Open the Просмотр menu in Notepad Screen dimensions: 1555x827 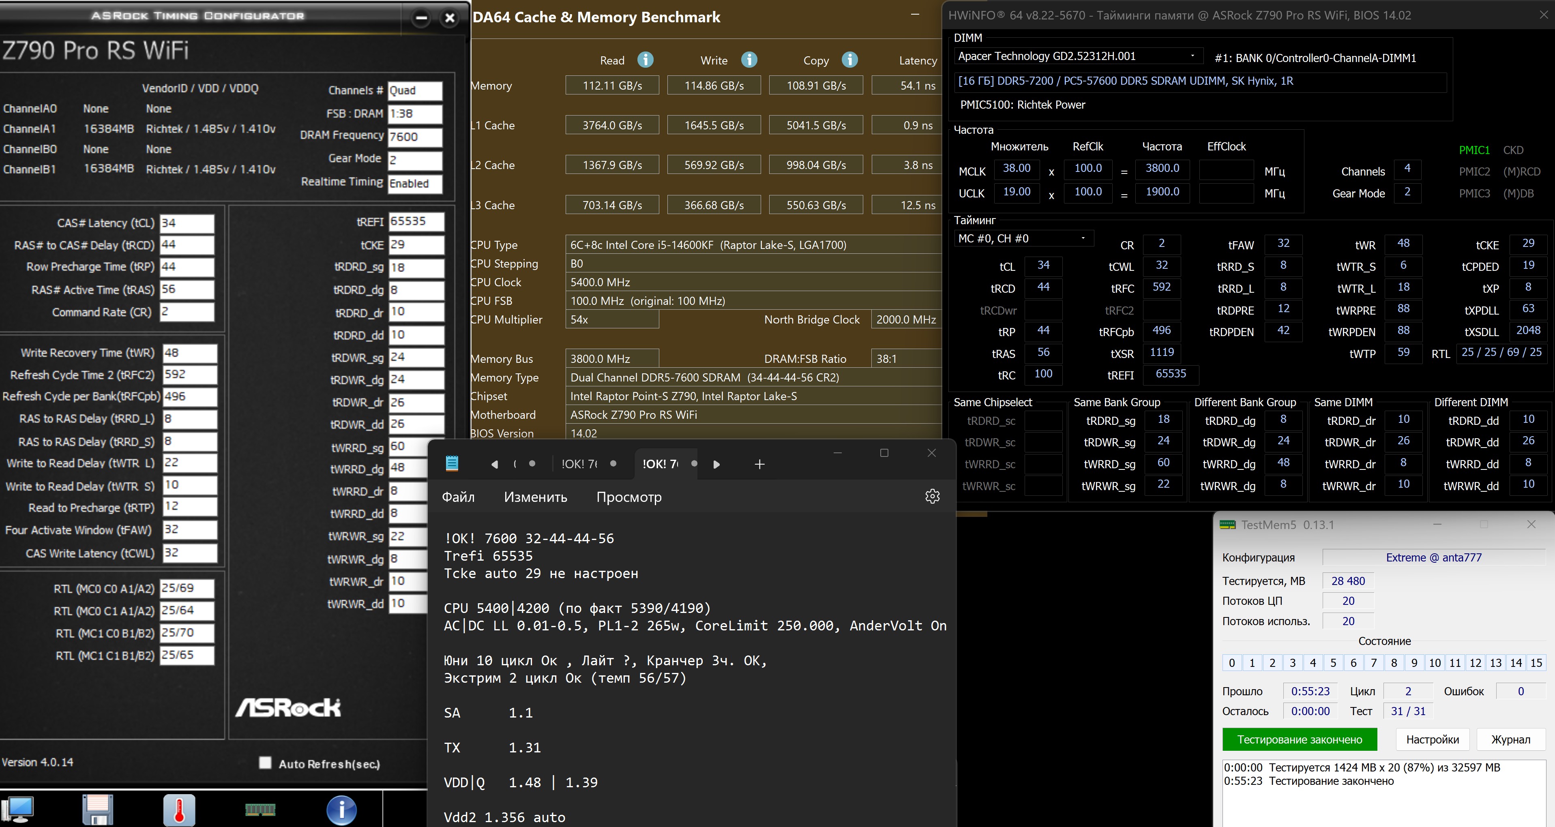coord(628,497)
